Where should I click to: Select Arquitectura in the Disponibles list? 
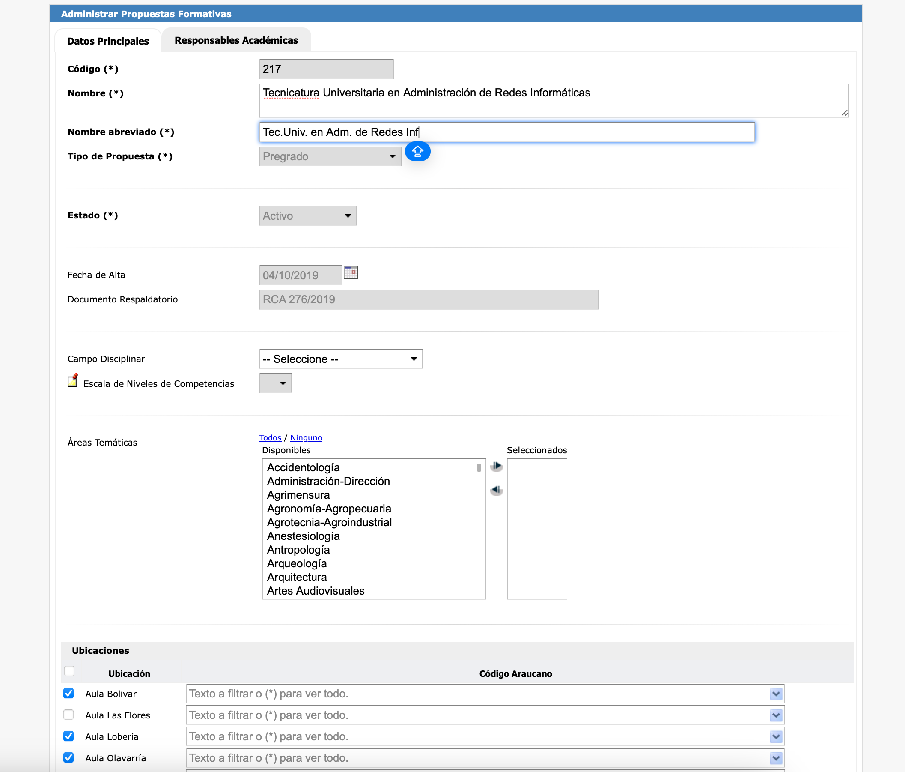tap(297, 577)
